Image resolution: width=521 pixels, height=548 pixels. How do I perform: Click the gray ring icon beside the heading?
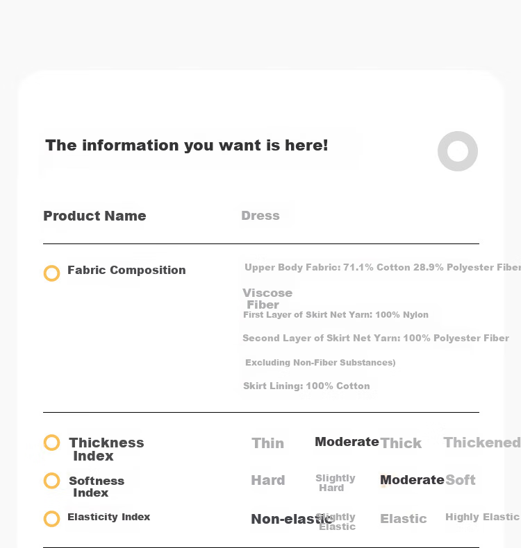(457, 151)
